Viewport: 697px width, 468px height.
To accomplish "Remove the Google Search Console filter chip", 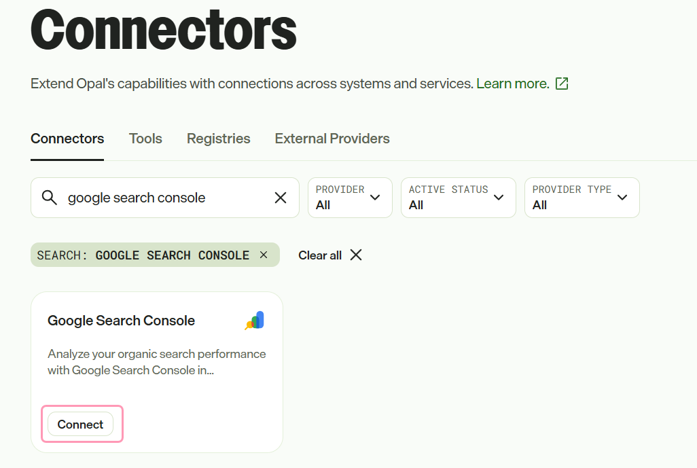I will [264, 255].
